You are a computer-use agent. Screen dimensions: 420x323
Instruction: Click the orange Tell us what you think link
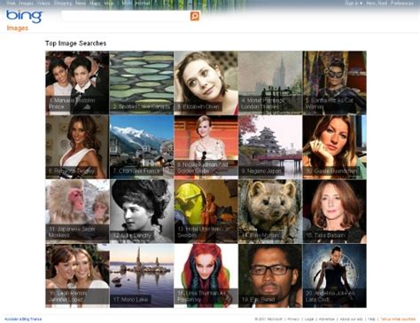[398, 319]
